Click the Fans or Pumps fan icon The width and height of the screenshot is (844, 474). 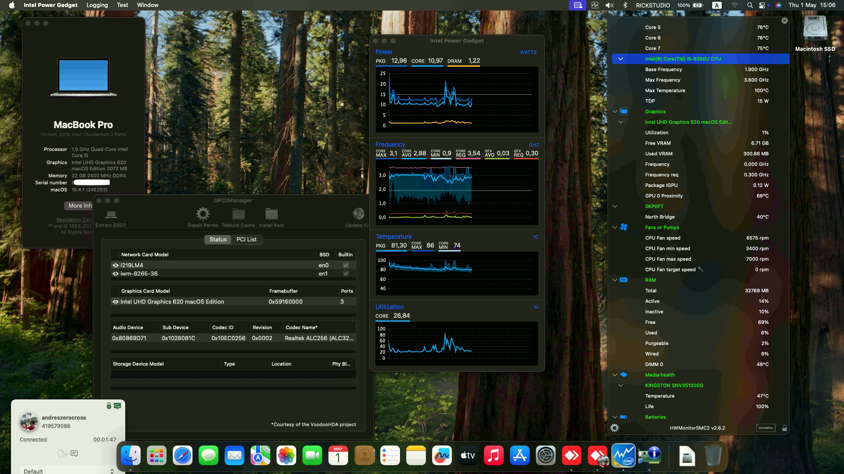(x=624, y=227)
